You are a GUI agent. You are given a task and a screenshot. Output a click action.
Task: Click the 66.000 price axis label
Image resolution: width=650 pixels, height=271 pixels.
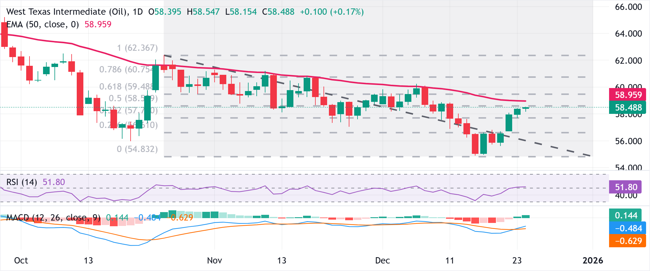pos(628,7)
